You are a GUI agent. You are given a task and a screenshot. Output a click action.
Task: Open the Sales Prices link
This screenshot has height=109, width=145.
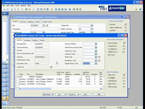pos(112,84)
